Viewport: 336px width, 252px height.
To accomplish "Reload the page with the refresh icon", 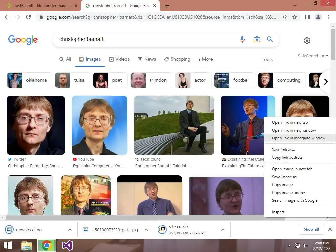I will (x=28, y=17).
